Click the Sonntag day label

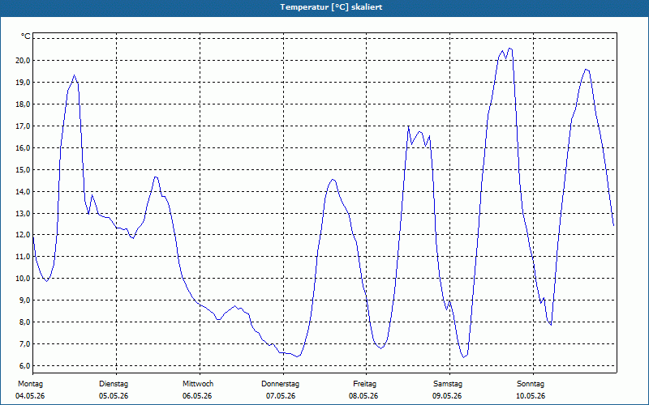coord(531,384)
